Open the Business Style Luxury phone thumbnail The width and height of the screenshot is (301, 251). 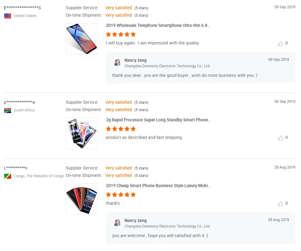click(x=82, y=199)
